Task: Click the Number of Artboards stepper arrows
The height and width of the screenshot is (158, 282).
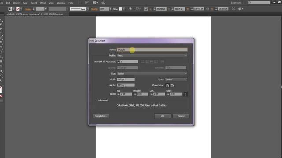Action: (x=119, y=61)
